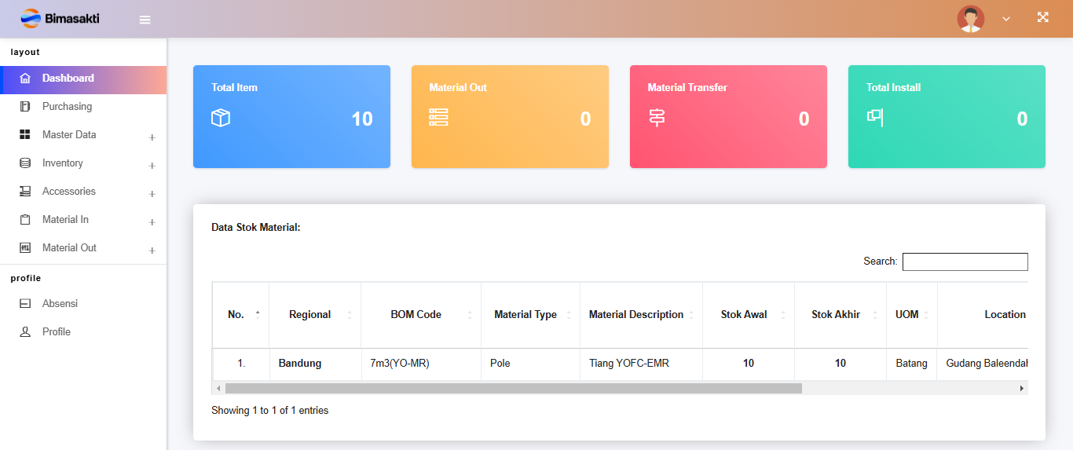Viewport: 1073px width, 450px height.
Task: Click the Material Transfer signpost icon
Action: (x=657, y=118)
